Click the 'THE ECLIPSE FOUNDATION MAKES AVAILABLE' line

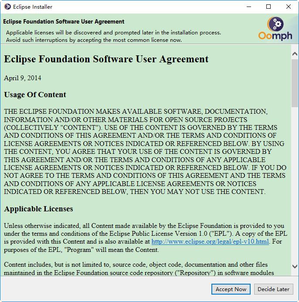pyautogui.click(x=136, y=112)
